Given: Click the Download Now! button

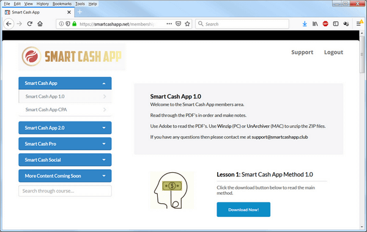Looking at the screenshot, I should pos(243,209).
